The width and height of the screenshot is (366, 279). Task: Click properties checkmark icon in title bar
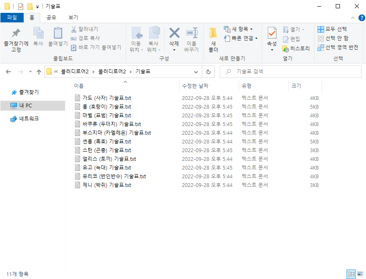21,6
